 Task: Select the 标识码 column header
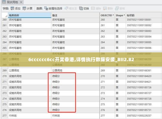[144, 15]
